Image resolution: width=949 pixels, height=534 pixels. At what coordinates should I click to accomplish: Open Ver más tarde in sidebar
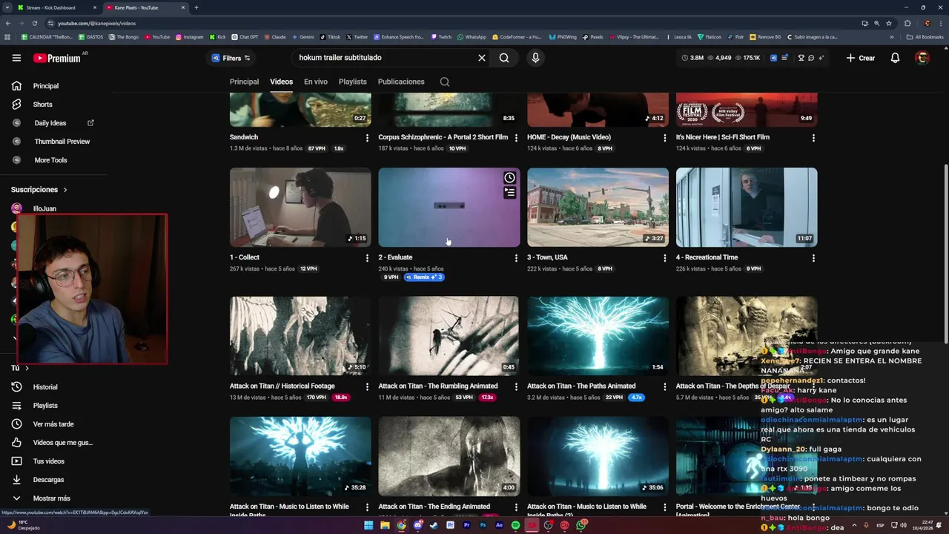tap(53, 424)
